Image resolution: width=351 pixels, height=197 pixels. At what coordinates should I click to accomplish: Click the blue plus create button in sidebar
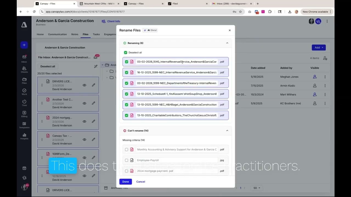pos(24,45)
